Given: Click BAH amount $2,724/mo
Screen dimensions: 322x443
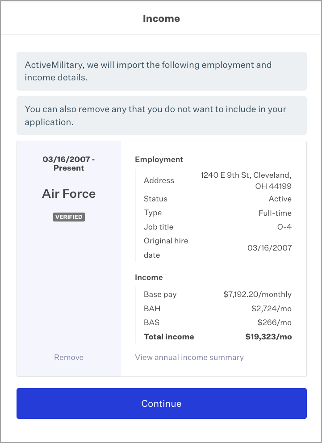Looking at the screenshot, I should pyautogui.click(x=272, y=308).
